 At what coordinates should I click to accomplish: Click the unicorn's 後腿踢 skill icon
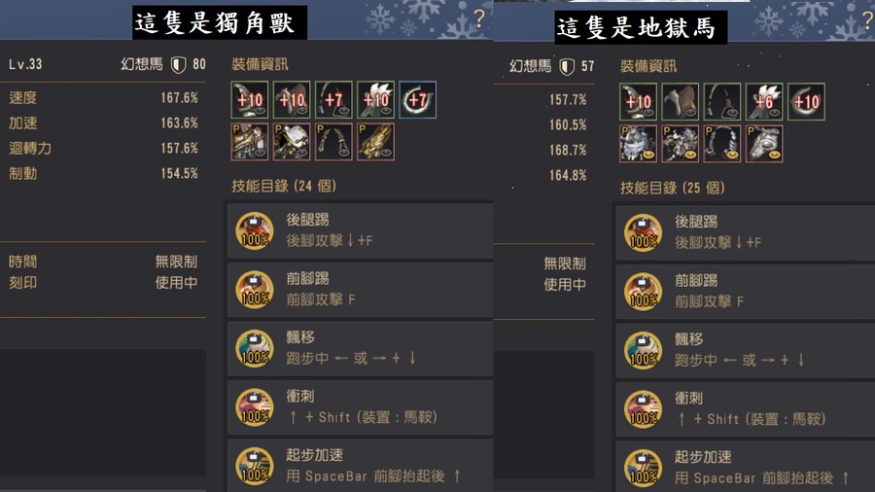click(x=255, y=230)
